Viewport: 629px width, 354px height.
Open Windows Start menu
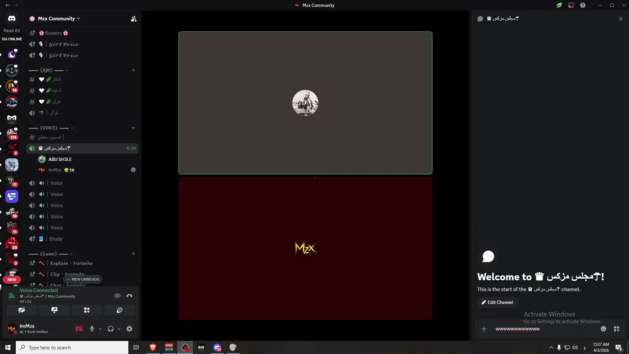coord(8,348)
